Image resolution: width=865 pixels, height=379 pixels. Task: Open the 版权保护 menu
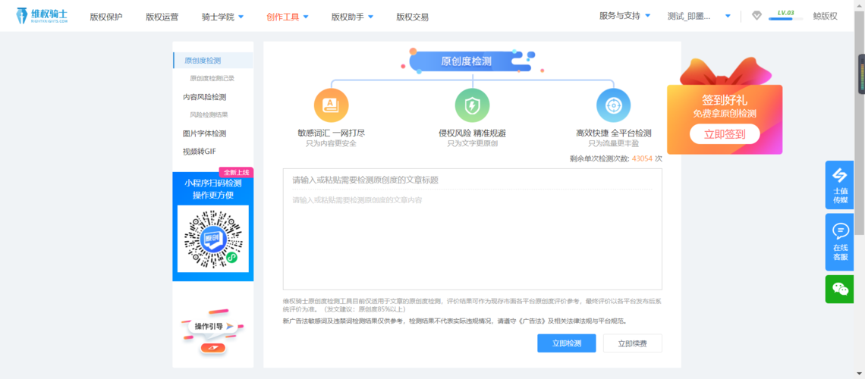coord(106,17)
